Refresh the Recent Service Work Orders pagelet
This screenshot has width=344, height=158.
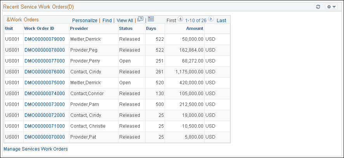point(318,7)
